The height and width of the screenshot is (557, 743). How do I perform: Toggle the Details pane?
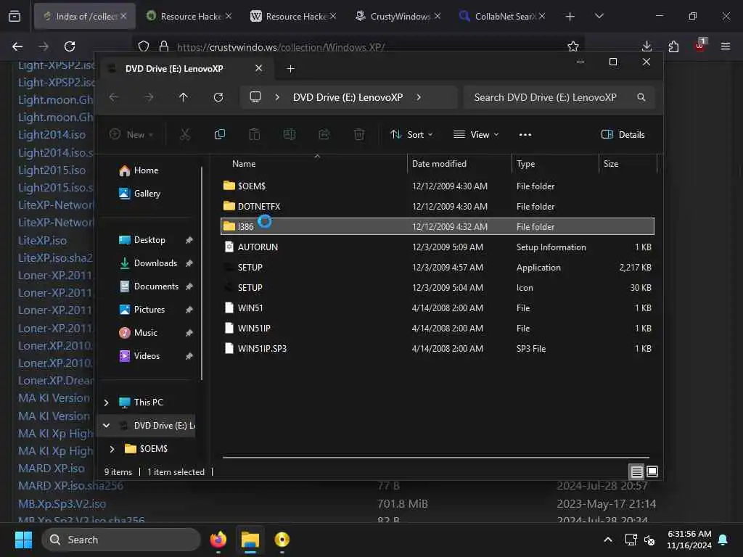pos(623,134)
